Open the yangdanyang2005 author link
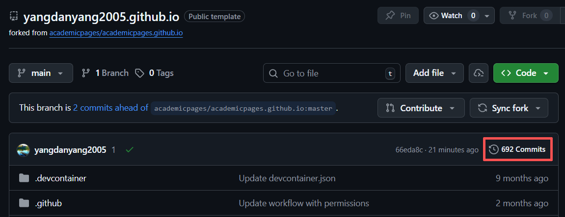565x217 pixels. [x=70, y=150]
